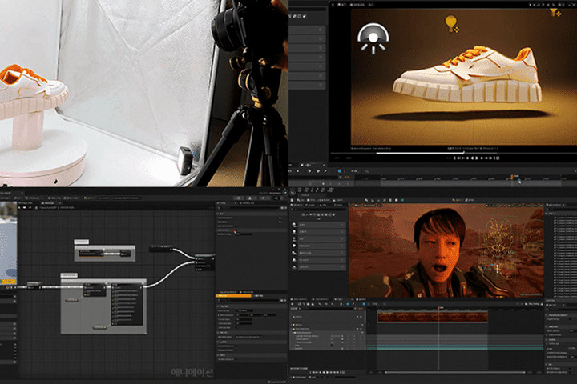This screenshot has height=384, width=577.
Task: Switch to the AnimGraph tab in the animation blueprint
Action: (x=49, y=203)
